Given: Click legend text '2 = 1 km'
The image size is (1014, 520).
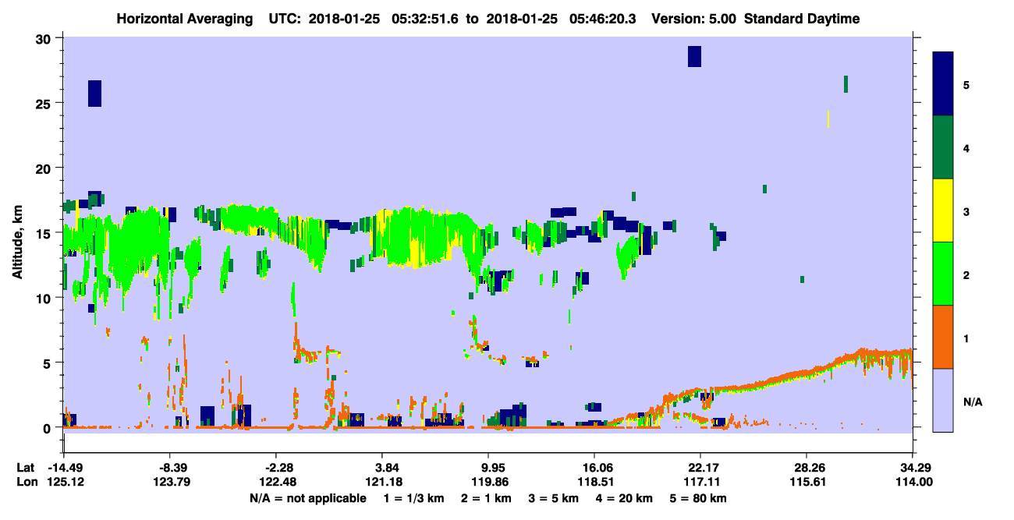Looking at the screenshot, I should tap(487, 498).
